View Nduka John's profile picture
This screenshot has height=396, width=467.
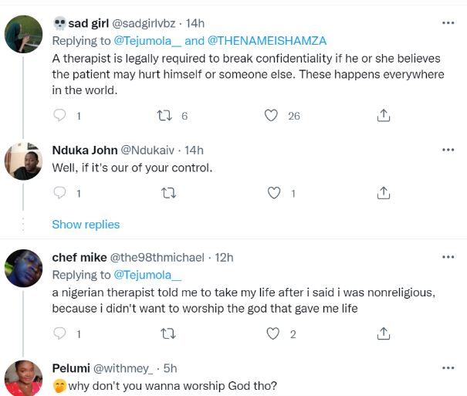click(23, 162)
